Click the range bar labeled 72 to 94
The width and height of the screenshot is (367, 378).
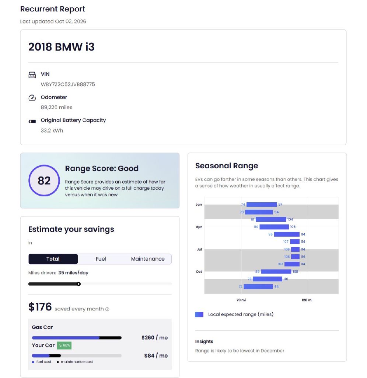(x=258, y=286)
